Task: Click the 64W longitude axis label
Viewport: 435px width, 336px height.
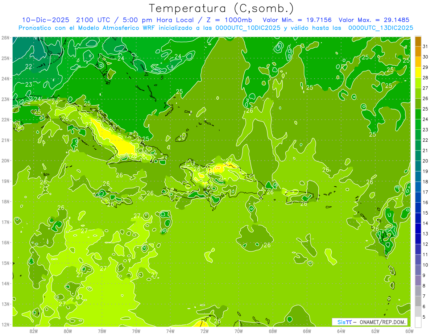Action: pyautogui.click(x=341, y=331)
